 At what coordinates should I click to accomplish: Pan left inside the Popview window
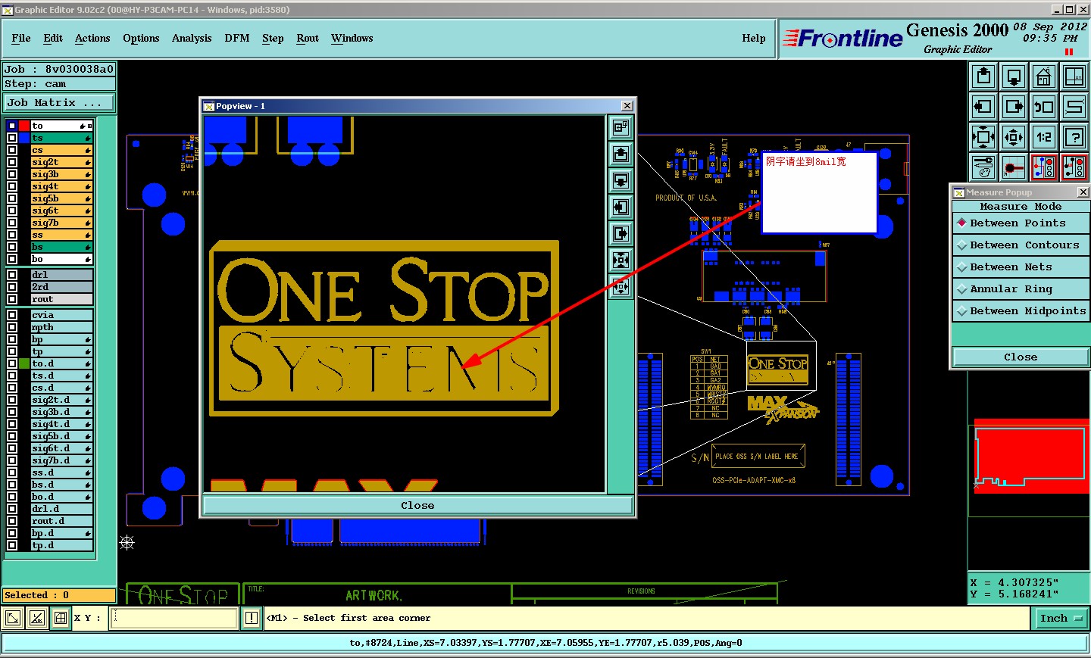(x=621, y=207)
